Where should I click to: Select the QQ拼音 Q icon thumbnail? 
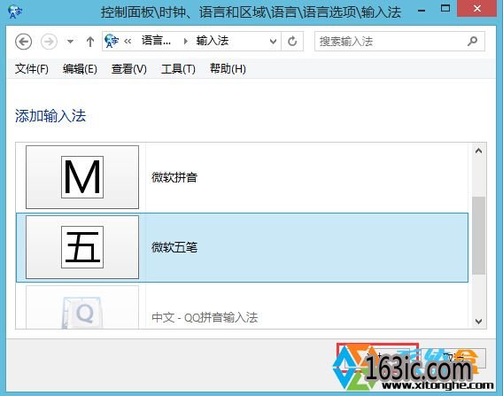pos(82,307)
